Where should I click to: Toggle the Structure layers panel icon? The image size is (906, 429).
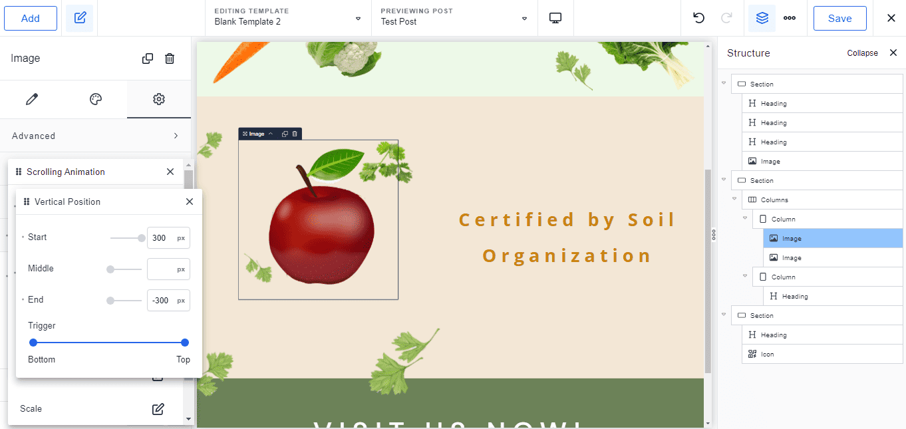pos(762,18)
